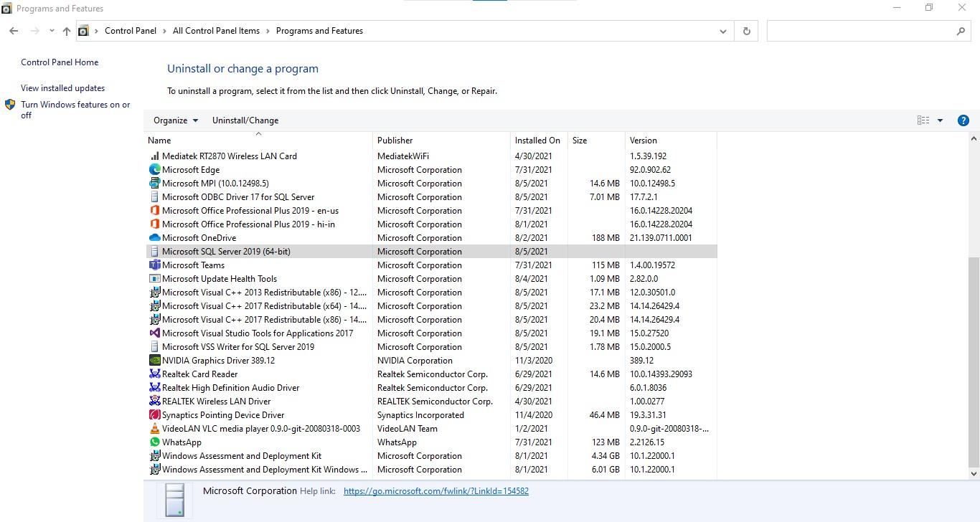The height and width of the screenshot is (522, 980).
Task: Sort by the Installed On column header
Action: (537, 141)
